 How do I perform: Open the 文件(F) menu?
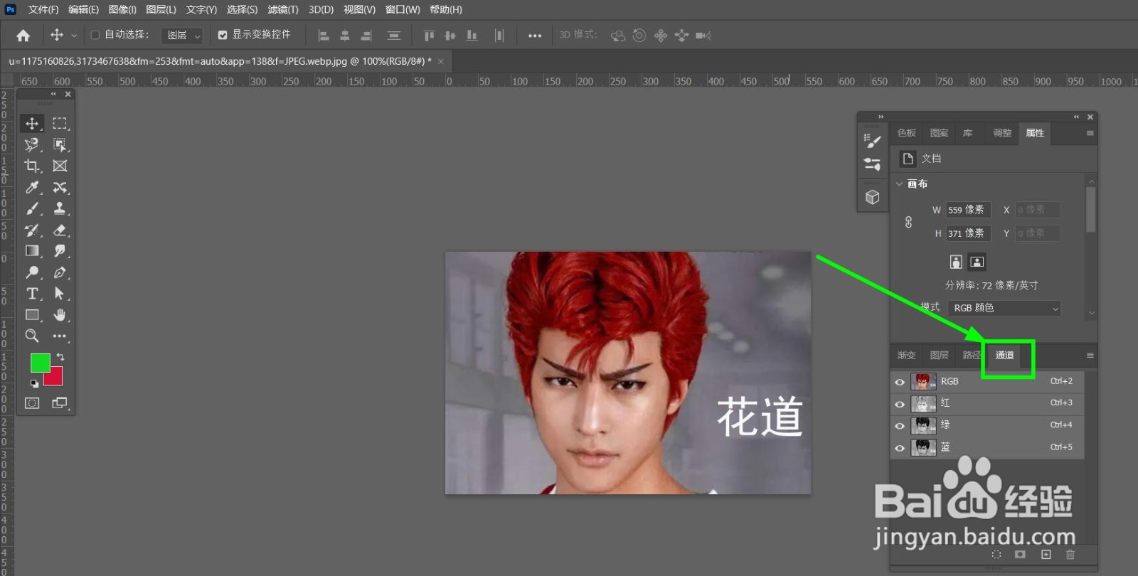click(43, 9)
